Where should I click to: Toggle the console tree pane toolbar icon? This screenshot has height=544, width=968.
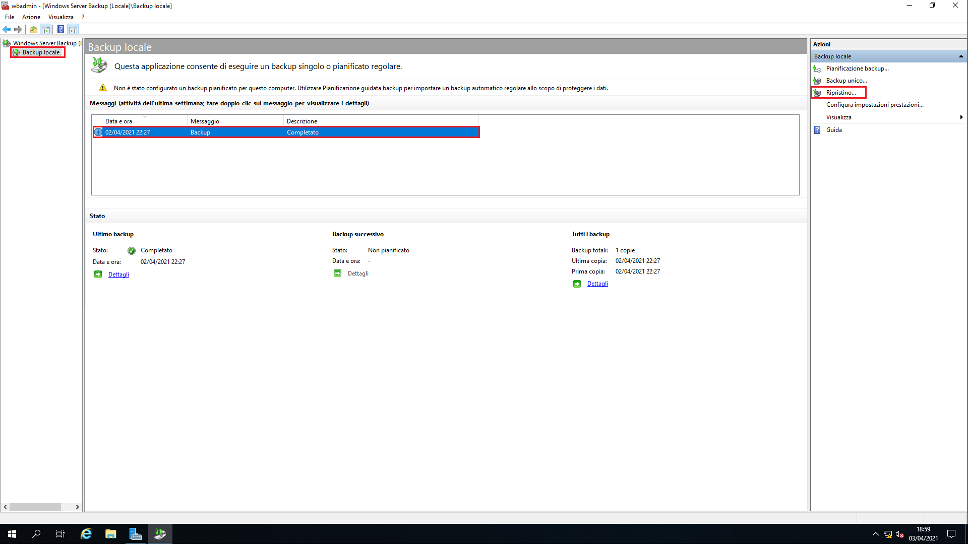(x=46, y=29)
